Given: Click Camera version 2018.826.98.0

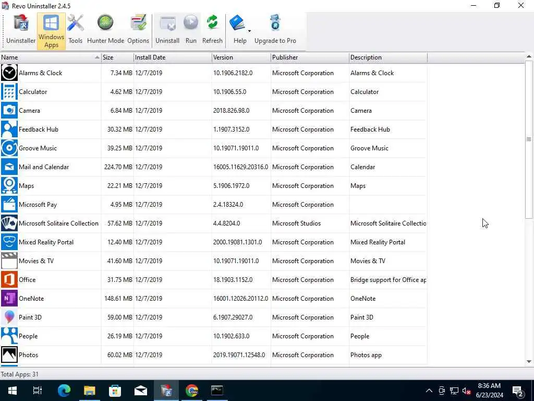Looking at the screenshot, I should click(x=231, y=111).
